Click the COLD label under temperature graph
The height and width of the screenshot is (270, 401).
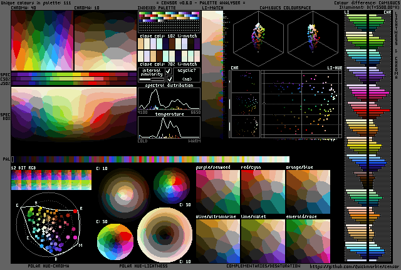142,141
